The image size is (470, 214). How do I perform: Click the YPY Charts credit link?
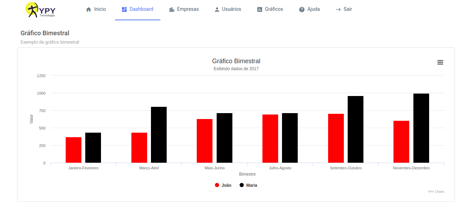436,192
